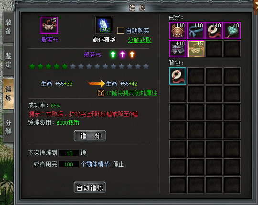This screenshot has width=258, height=205.
Task: Switch to the 装备 side tab
Action: click(x=8, y=27)
